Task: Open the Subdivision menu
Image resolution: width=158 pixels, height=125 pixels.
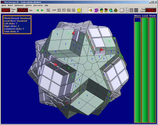Action: [x=19, y=5]
